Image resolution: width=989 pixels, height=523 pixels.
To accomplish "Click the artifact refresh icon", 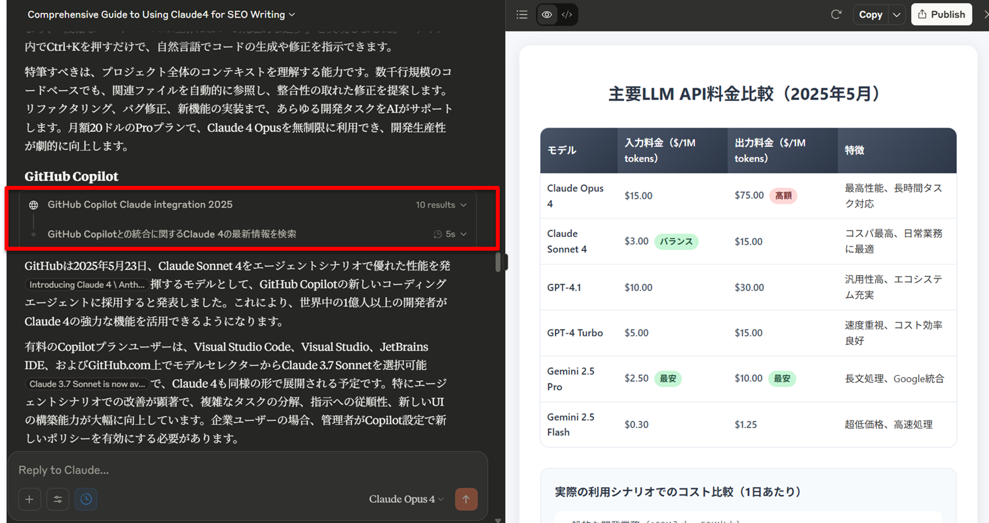I will (835, 14).
